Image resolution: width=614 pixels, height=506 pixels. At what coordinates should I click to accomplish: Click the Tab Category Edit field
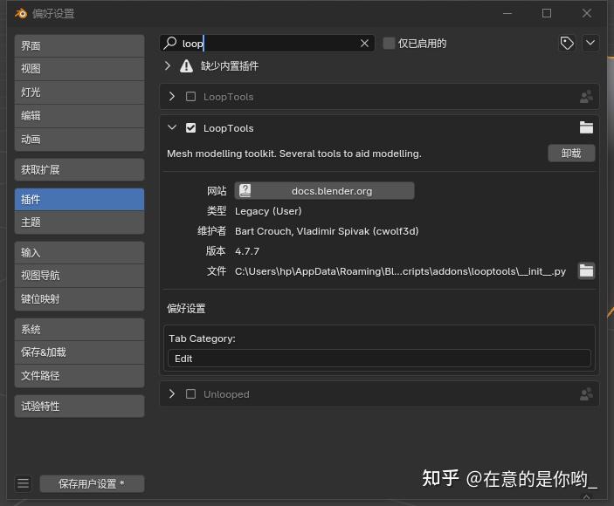click(x=379, y=359)
